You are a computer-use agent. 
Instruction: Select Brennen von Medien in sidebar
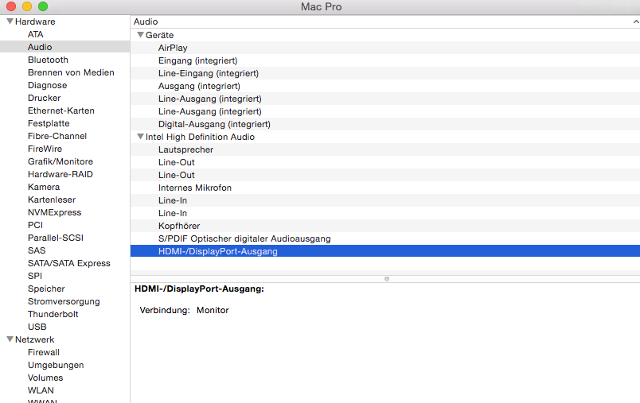71,72
